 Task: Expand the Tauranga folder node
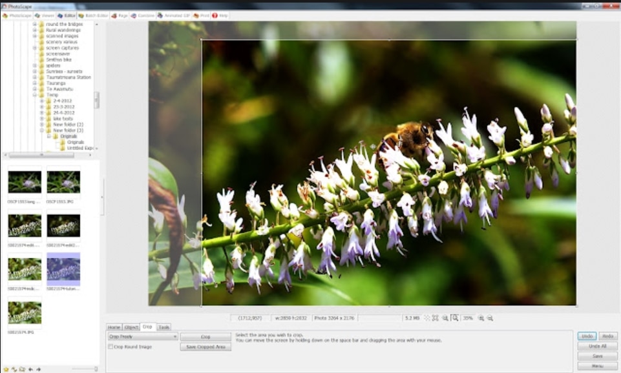pyautogui.click(x=35, y=83)
